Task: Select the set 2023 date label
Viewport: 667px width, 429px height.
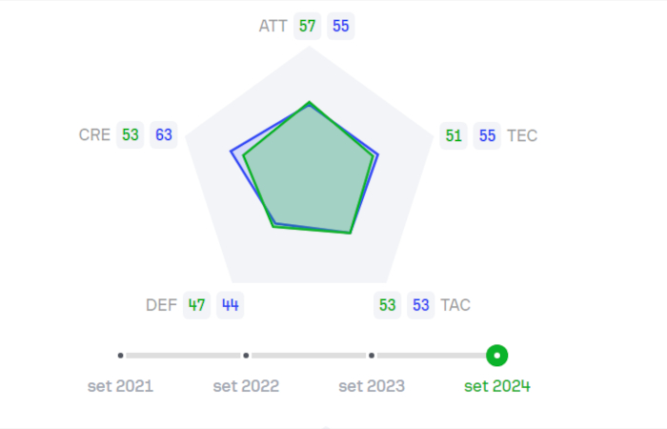Action: point(372,386)
